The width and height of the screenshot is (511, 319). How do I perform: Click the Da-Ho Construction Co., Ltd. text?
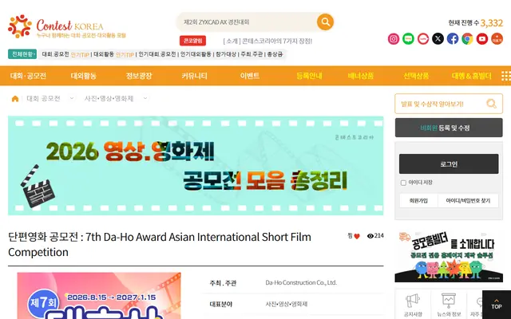point(301,282)
